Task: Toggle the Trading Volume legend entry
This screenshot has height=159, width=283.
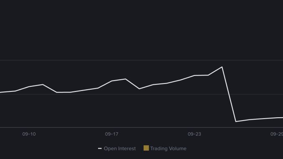Action: 165,148
